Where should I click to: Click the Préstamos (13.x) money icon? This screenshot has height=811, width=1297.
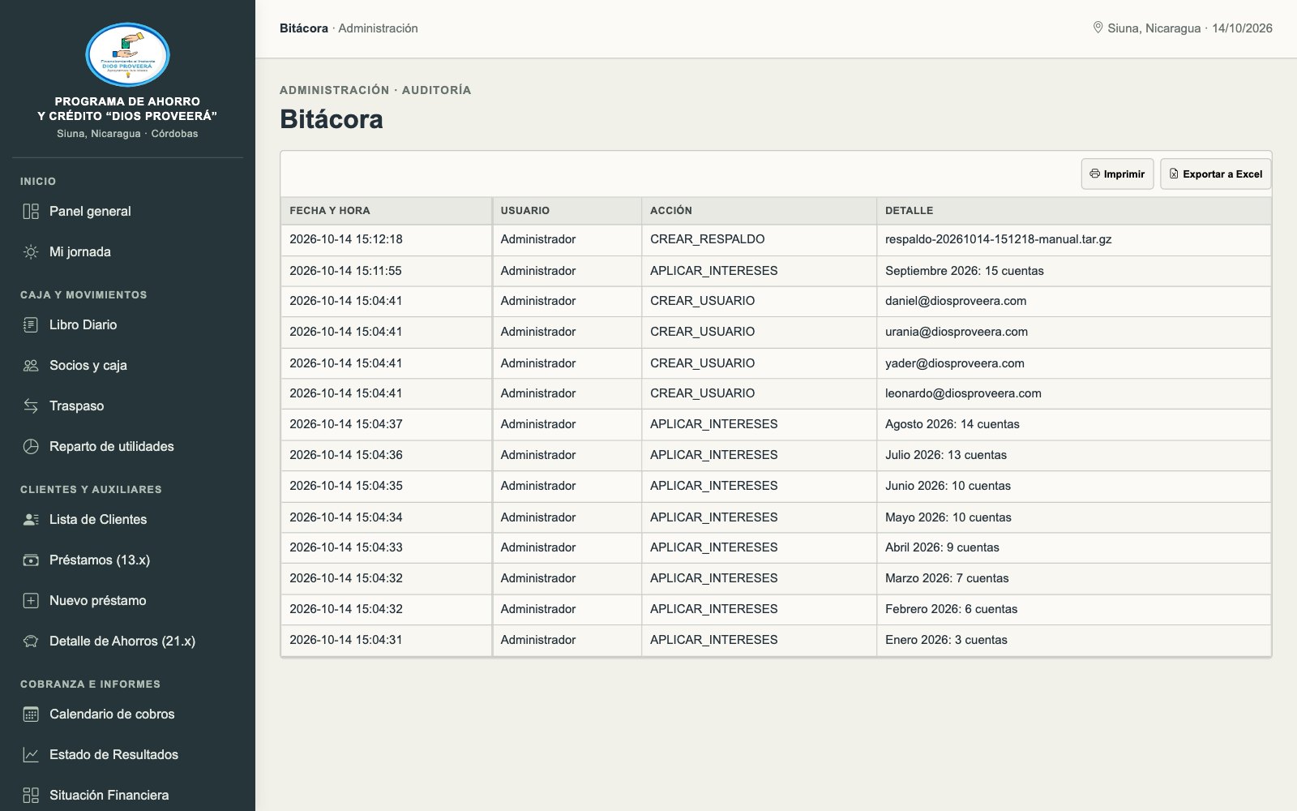coord(31,560)
